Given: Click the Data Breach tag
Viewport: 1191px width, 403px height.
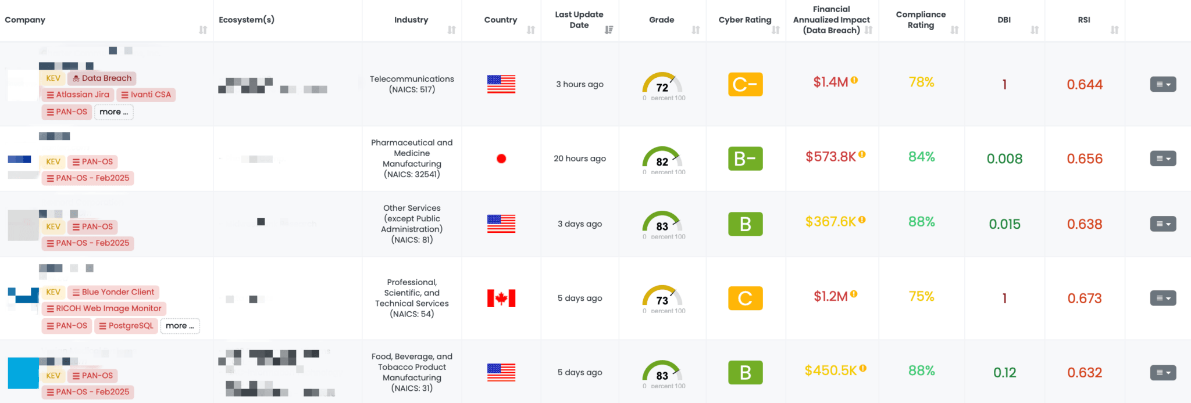Looking at the screenshot, I should coord(102,78).
